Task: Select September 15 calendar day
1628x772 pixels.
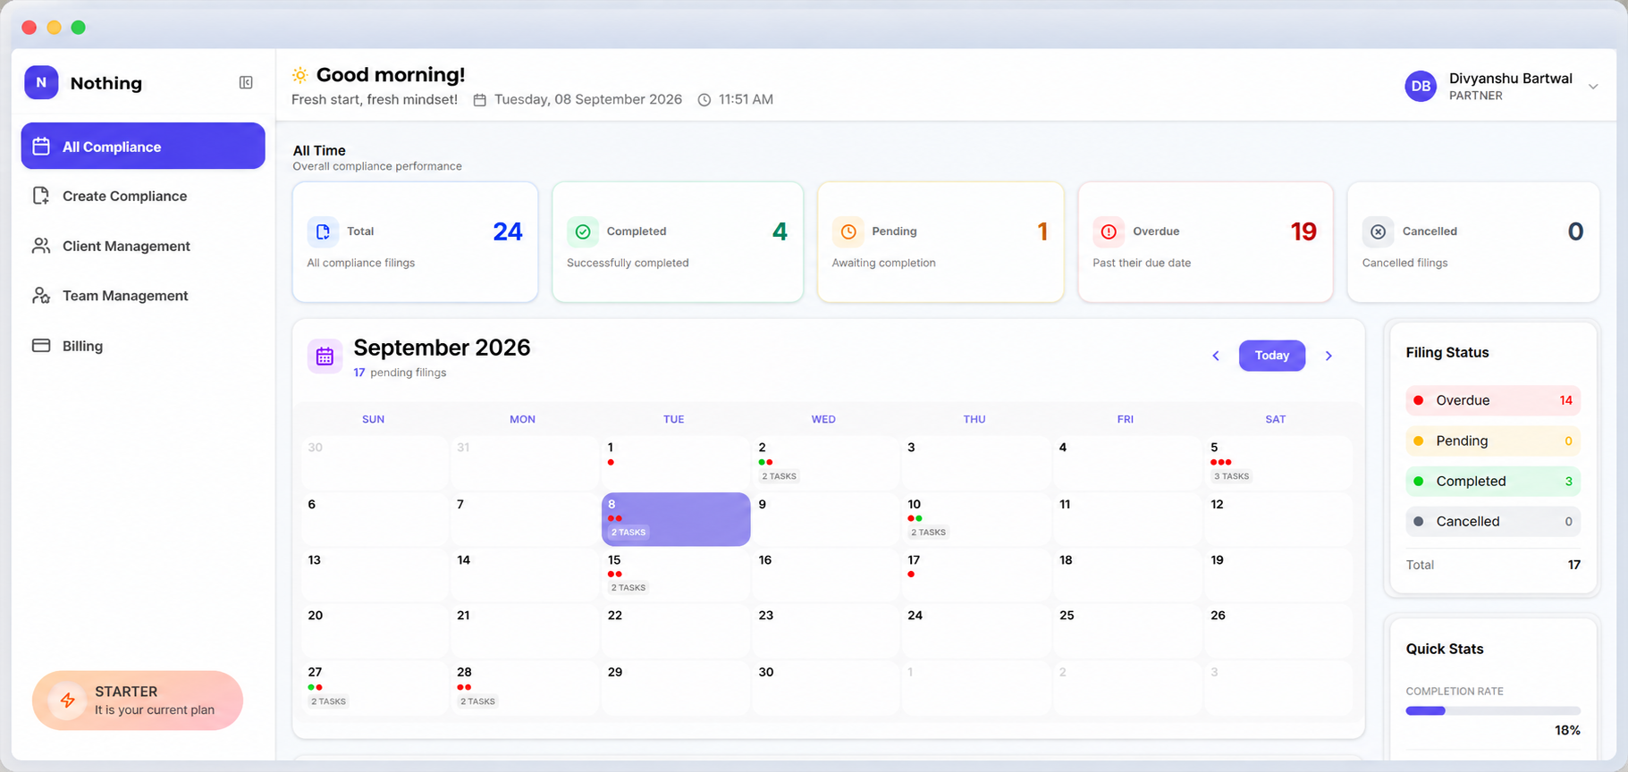Action: point(676,575)
